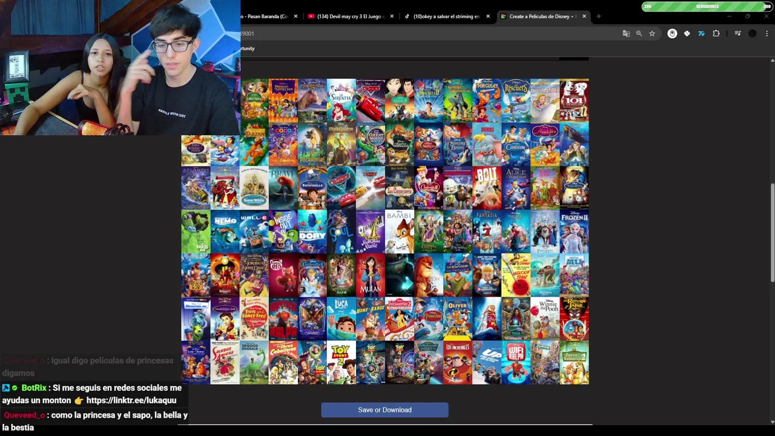
Task: Close the Pasan Baranda tab
Action: point(295,16)
